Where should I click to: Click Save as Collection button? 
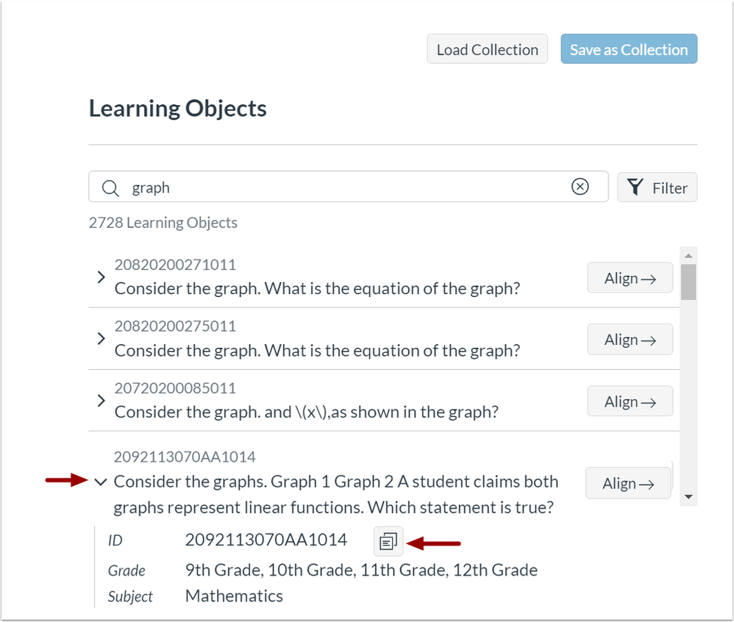(x=629, y=49)
